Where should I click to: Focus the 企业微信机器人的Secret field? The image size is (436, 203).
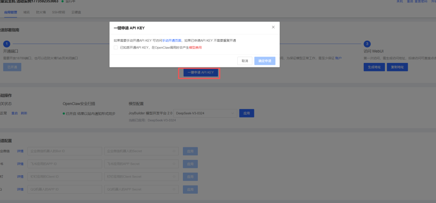[x=142, y=151]
